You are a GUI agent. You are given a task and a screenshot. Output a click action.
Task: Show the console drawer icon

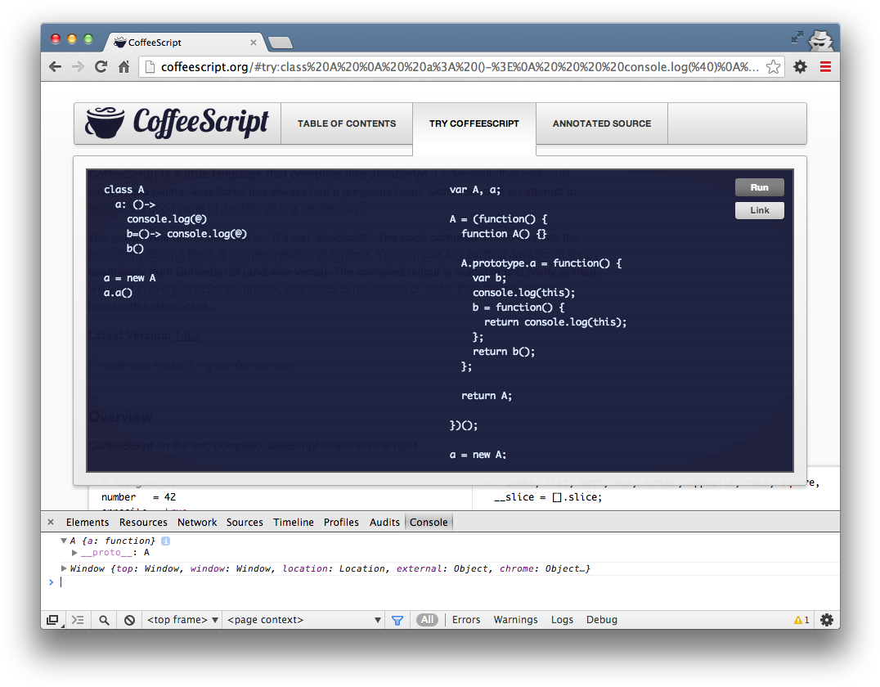click(78, 619)
